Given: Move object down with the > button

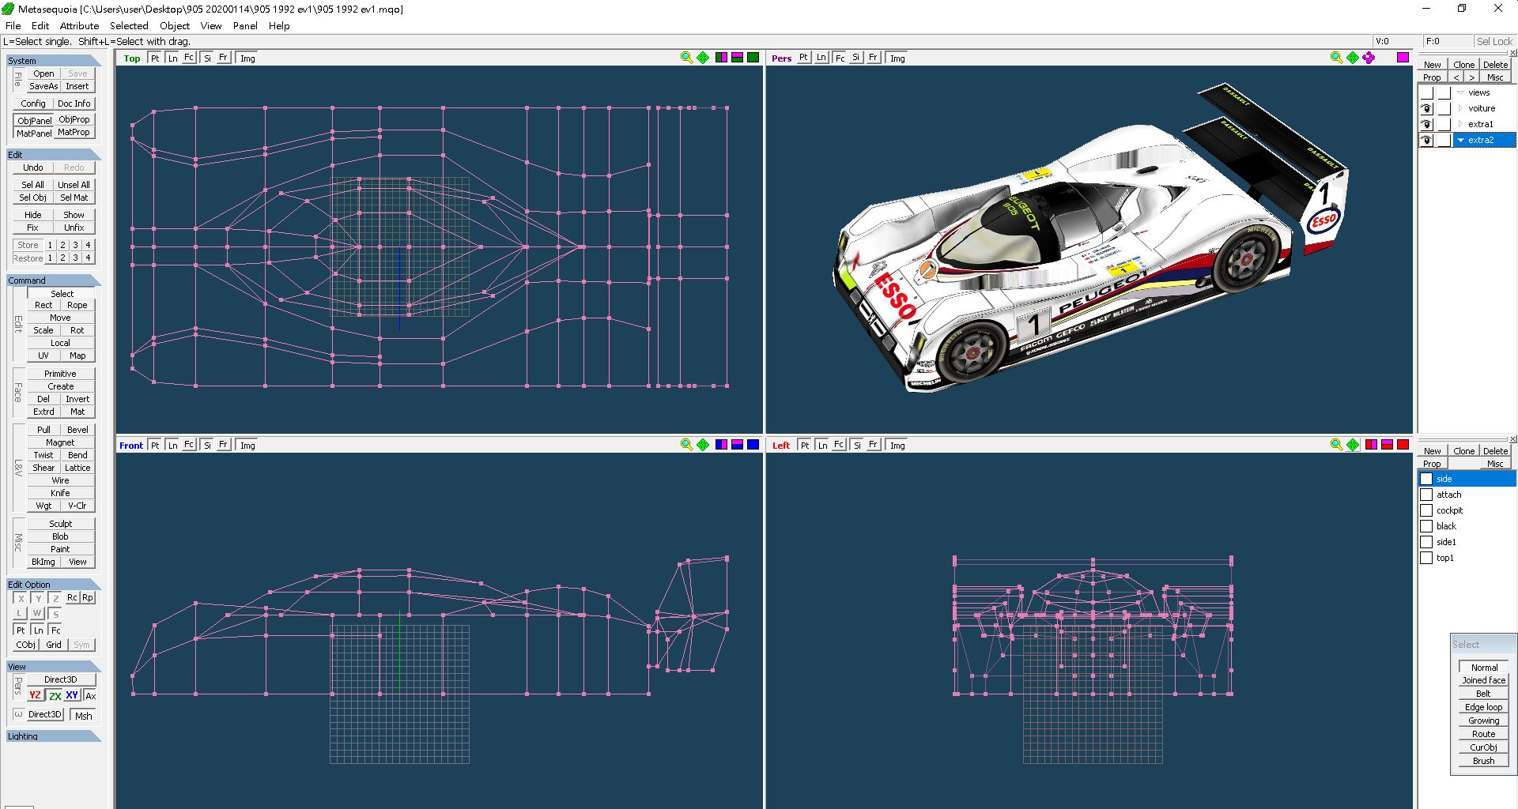Looking at the screenshot, I should [1471, 77].
